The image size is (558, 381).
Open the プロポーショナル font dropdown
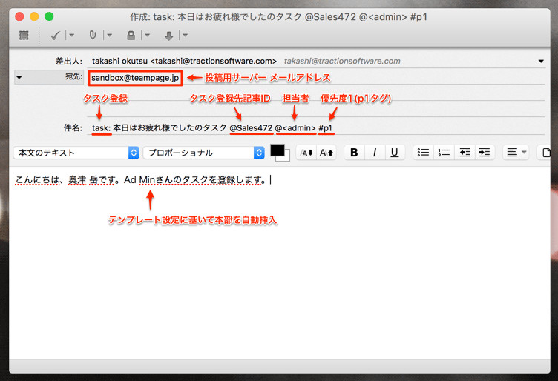pos(204,153)
